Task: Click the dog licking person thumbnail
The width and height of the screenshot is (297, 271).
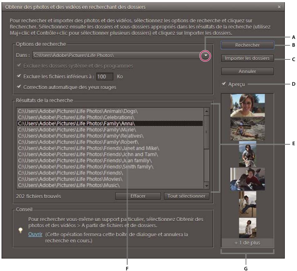Action: coord(248,179)
